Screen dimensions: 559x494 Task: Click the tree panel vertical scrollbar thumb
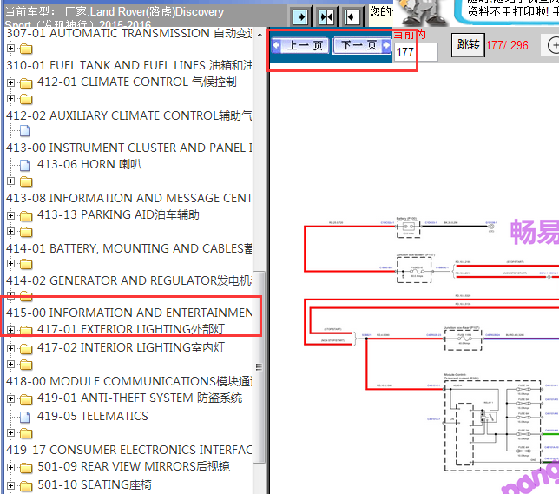pyautogui.click(x=260, y=367)
